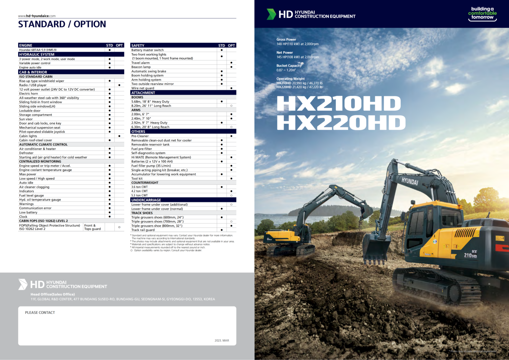Click the Front & Tops guard cell
Viewport: 509px width, 360px height.
tap(94, 227)
